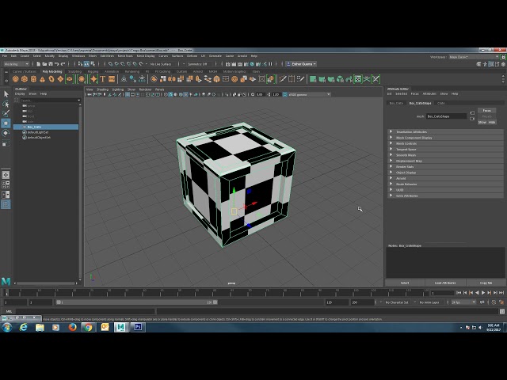Switch to the Rigging shelf tab

coord(93,72)
